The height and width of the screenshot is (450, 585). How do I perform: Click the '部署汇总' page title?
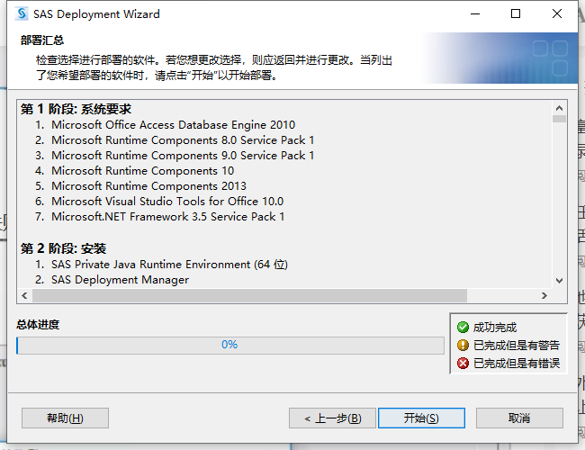tap(42, 40)
